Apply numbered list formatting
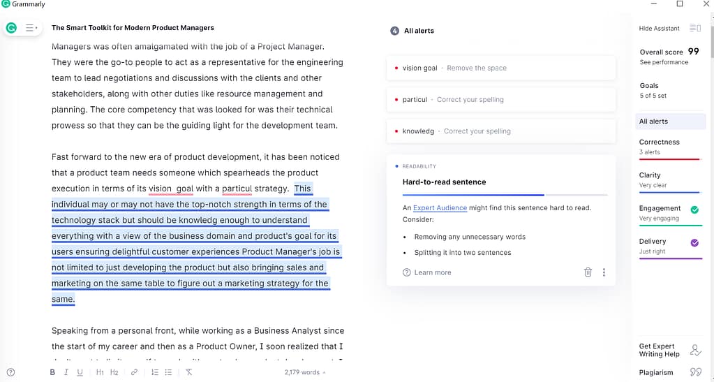Image resolution: width=714 pixels, height=382 pixels. [155, 372]
